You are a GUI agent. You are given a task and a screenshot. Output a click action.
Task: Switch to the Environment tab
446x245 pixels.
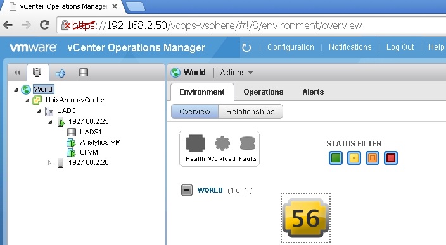202,92
